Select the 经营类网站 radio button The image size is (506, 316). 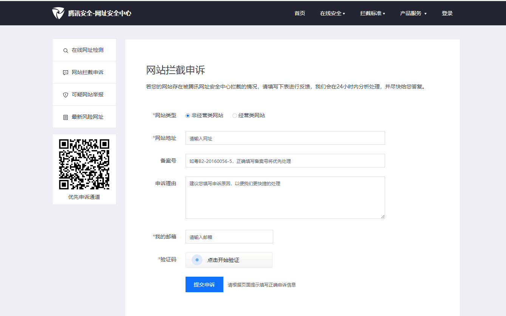(235, 116)
